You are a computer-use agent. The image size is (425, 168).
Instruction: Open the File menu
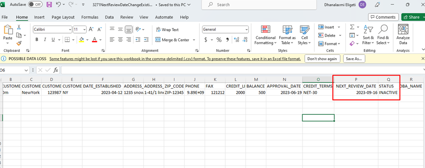(x=4, y=17)
